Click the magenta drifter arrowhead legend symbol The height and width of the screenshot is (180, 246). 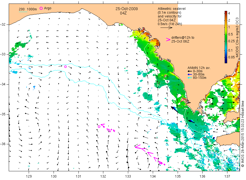tap(168, 40)
